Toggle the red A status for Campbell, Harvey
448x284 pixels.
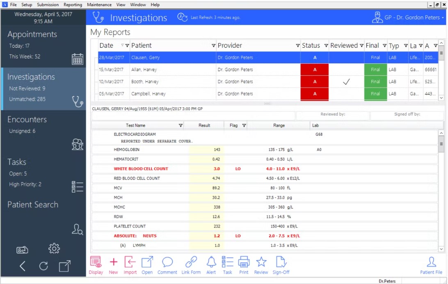314,94
